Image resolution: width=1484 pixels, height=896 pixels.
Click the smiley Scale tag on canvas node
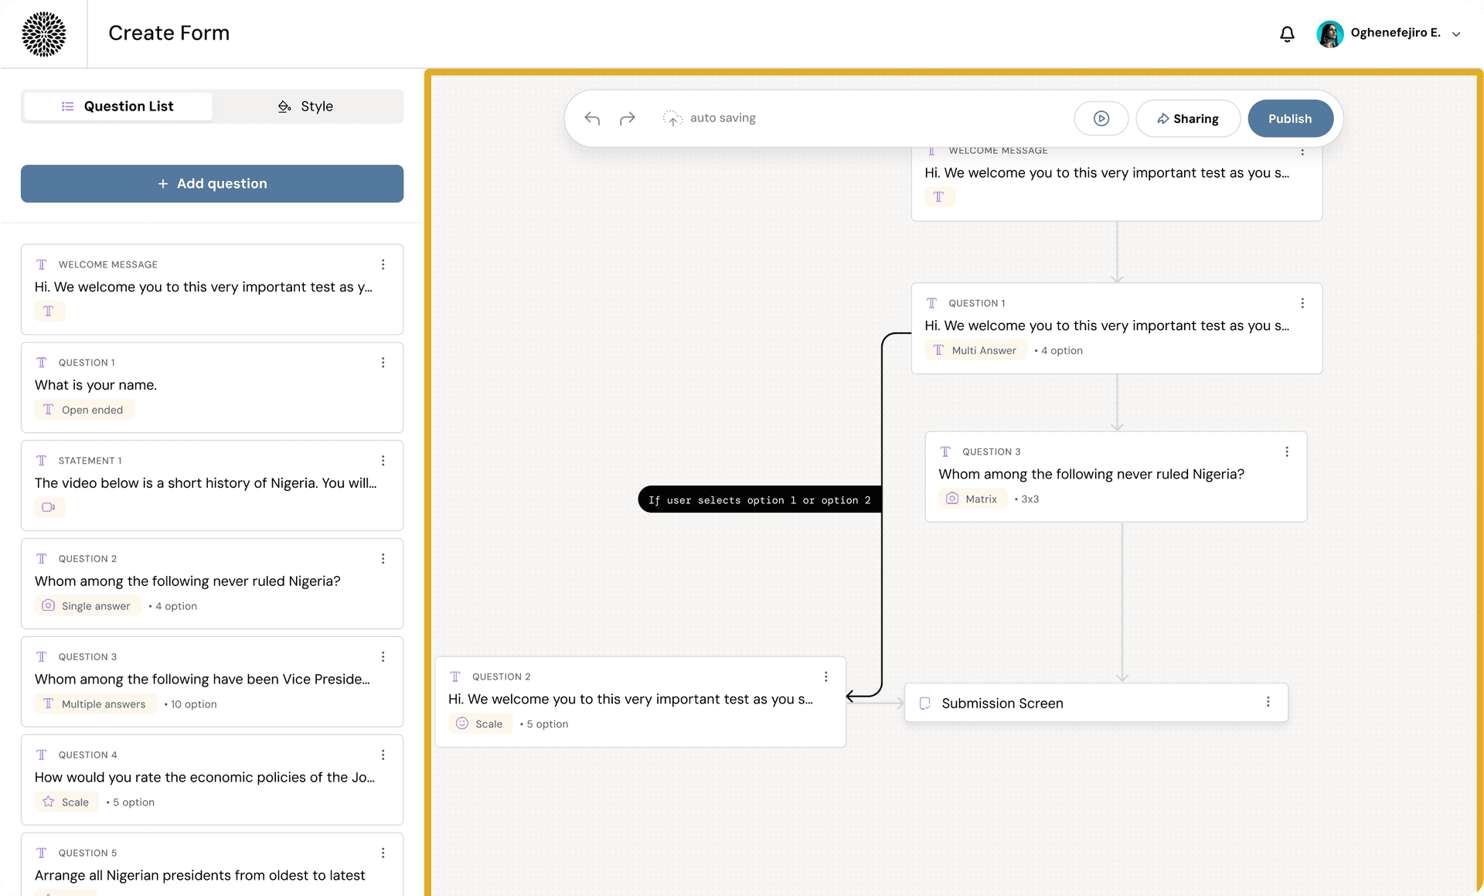(x=480, y=724)
